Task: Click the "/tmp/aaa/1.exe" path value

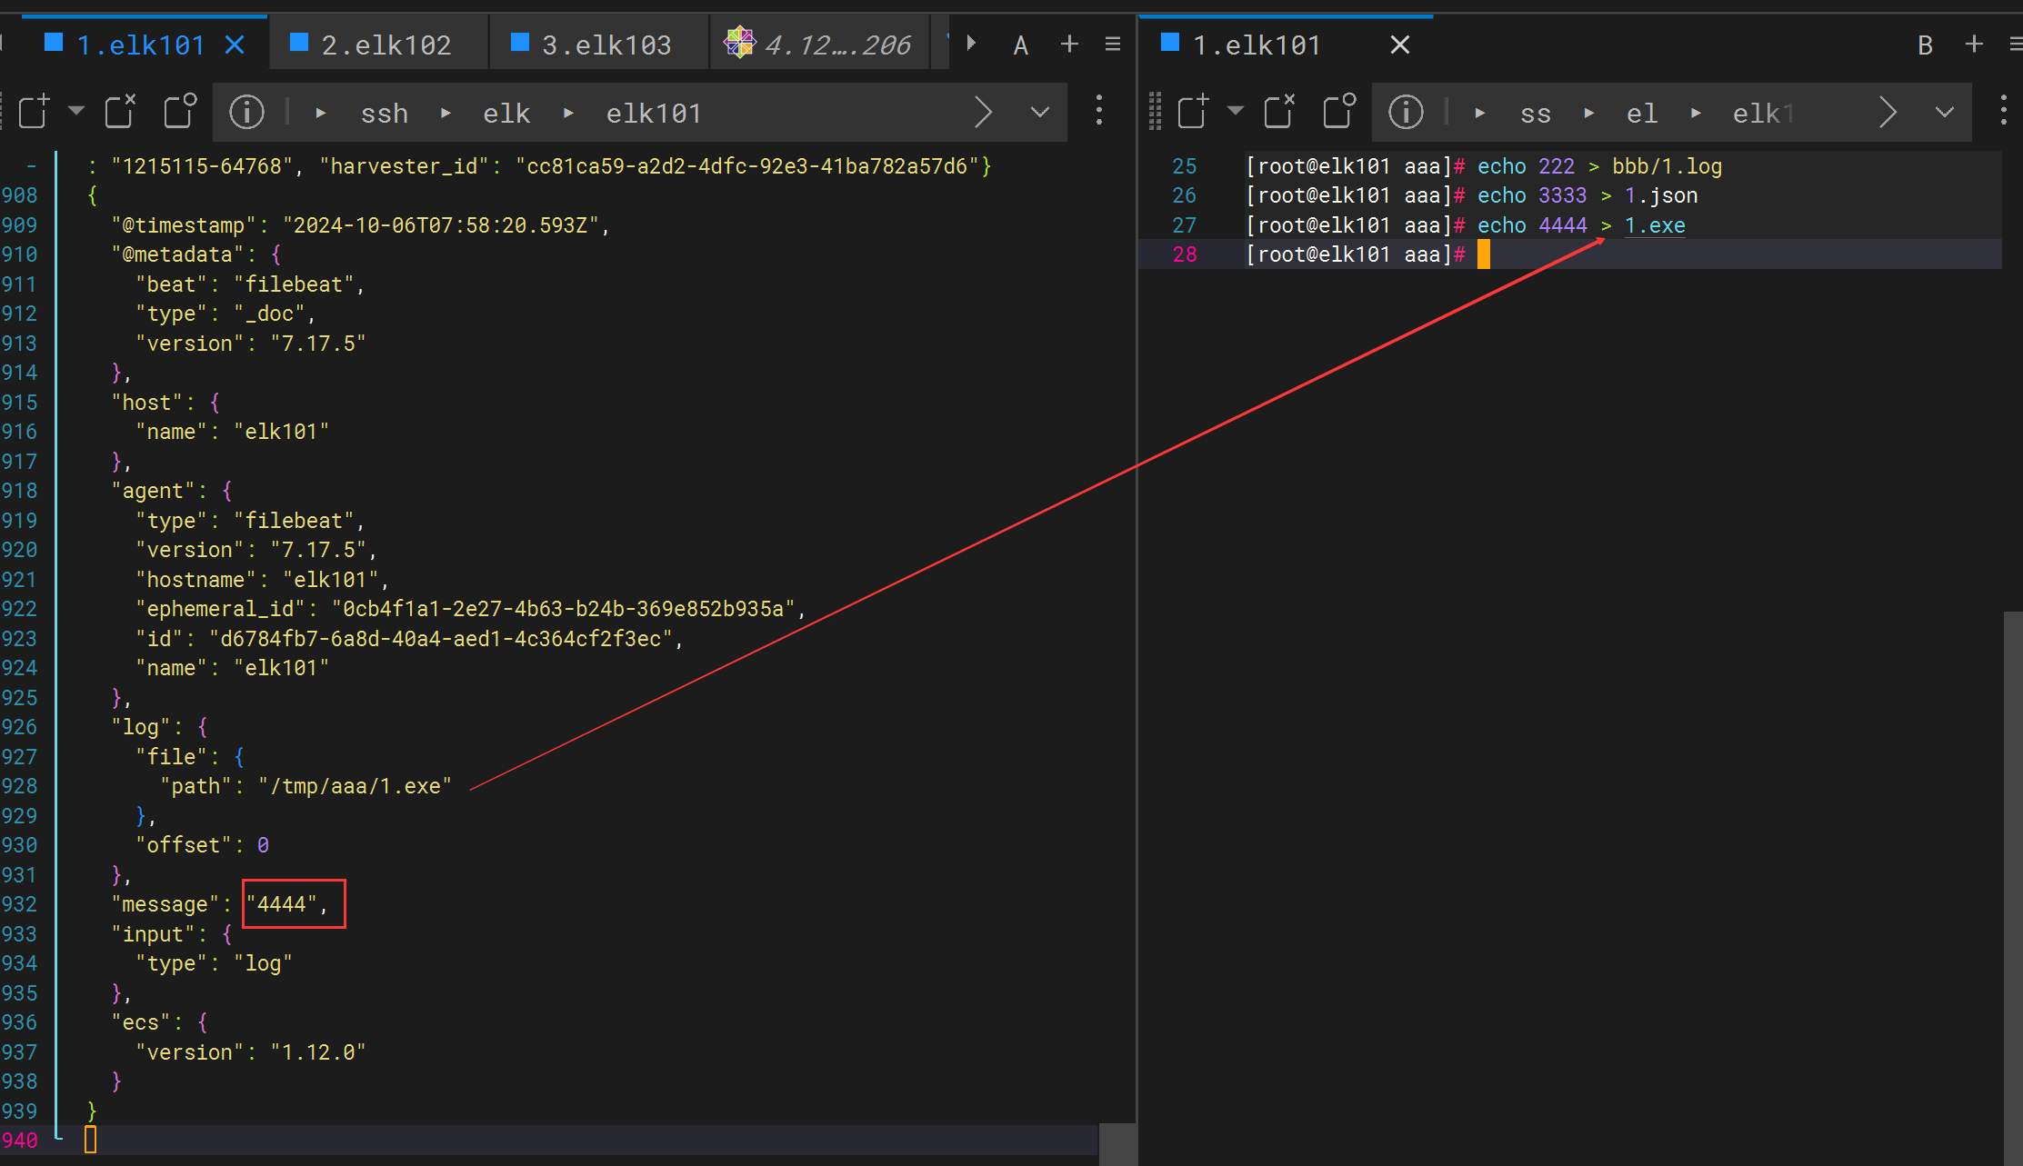Action: click(x=355, y=786)
